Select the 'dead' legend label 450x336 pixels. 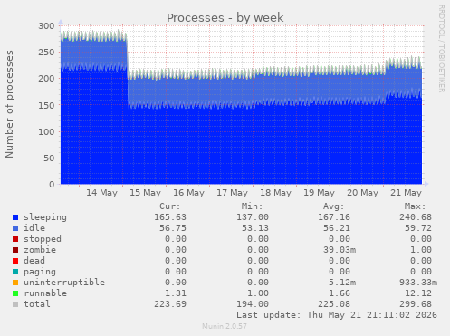point(34,261)
